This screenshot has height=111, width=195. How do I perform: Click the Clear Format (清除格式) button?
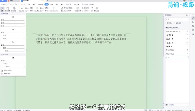tap(178, 23)
